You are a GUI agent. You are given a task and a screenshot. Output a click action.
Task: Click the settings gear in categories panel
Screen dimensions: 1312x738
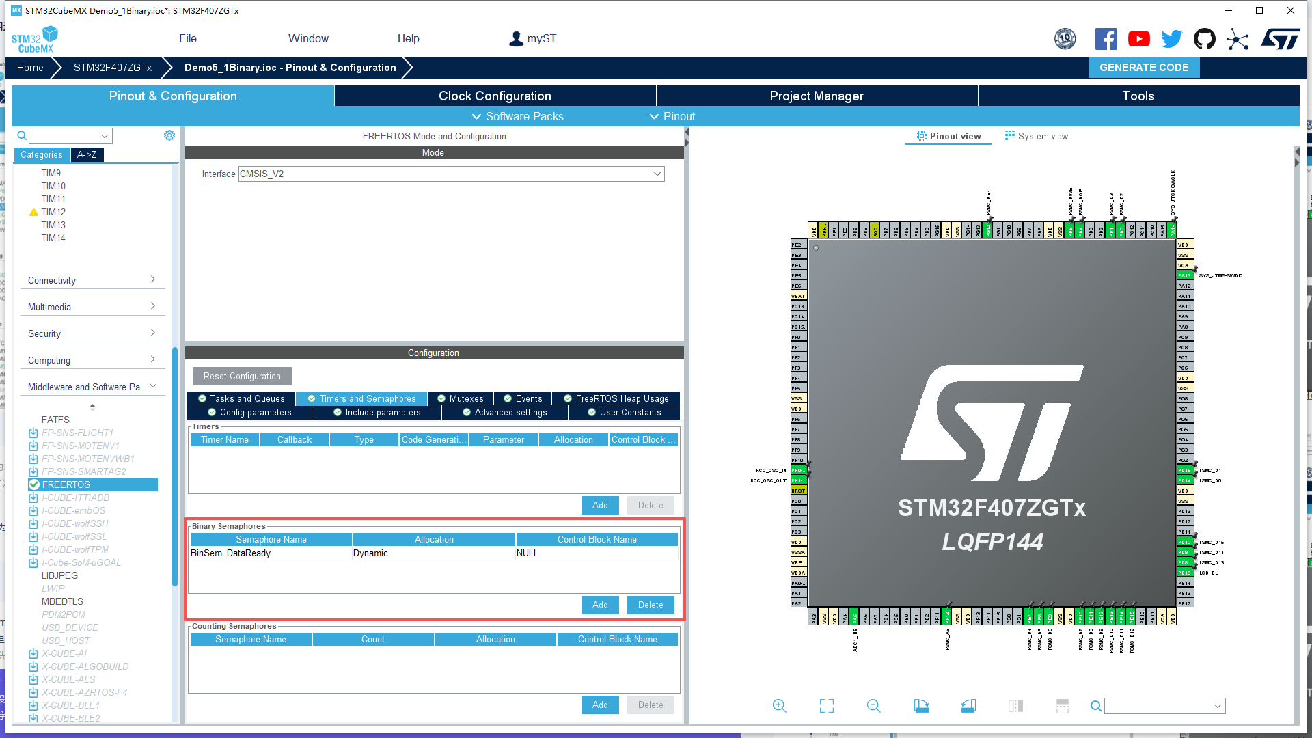coord(169,135)
